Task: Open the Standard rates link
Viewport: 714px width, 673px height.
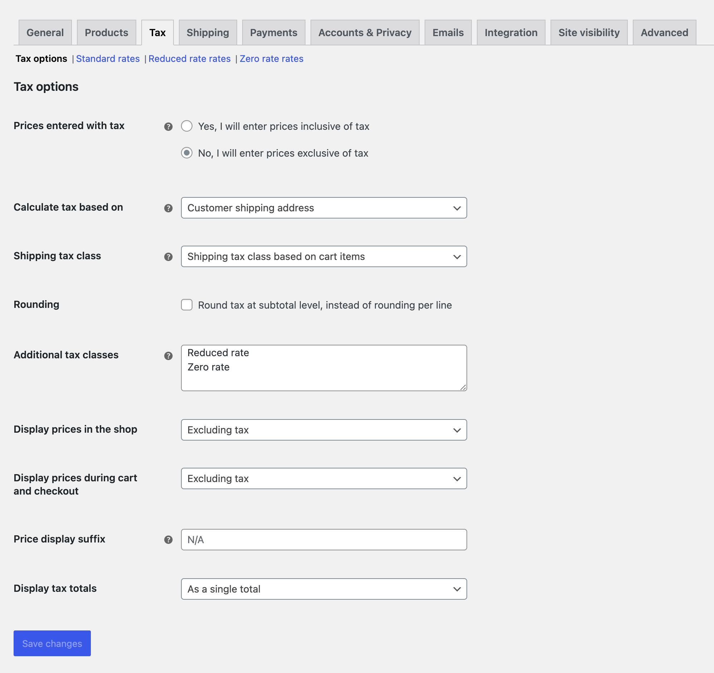Action: click(108, 59)
